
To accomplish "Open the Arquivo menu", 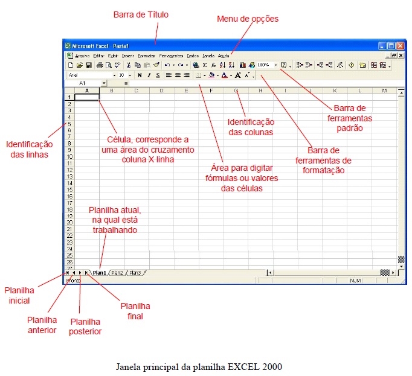I will (x=82, y=56).
